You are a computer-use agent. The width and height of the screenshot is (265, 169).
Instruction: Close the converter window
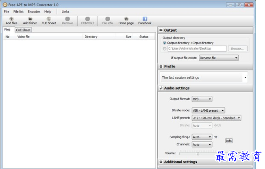[x=249, y=5]
